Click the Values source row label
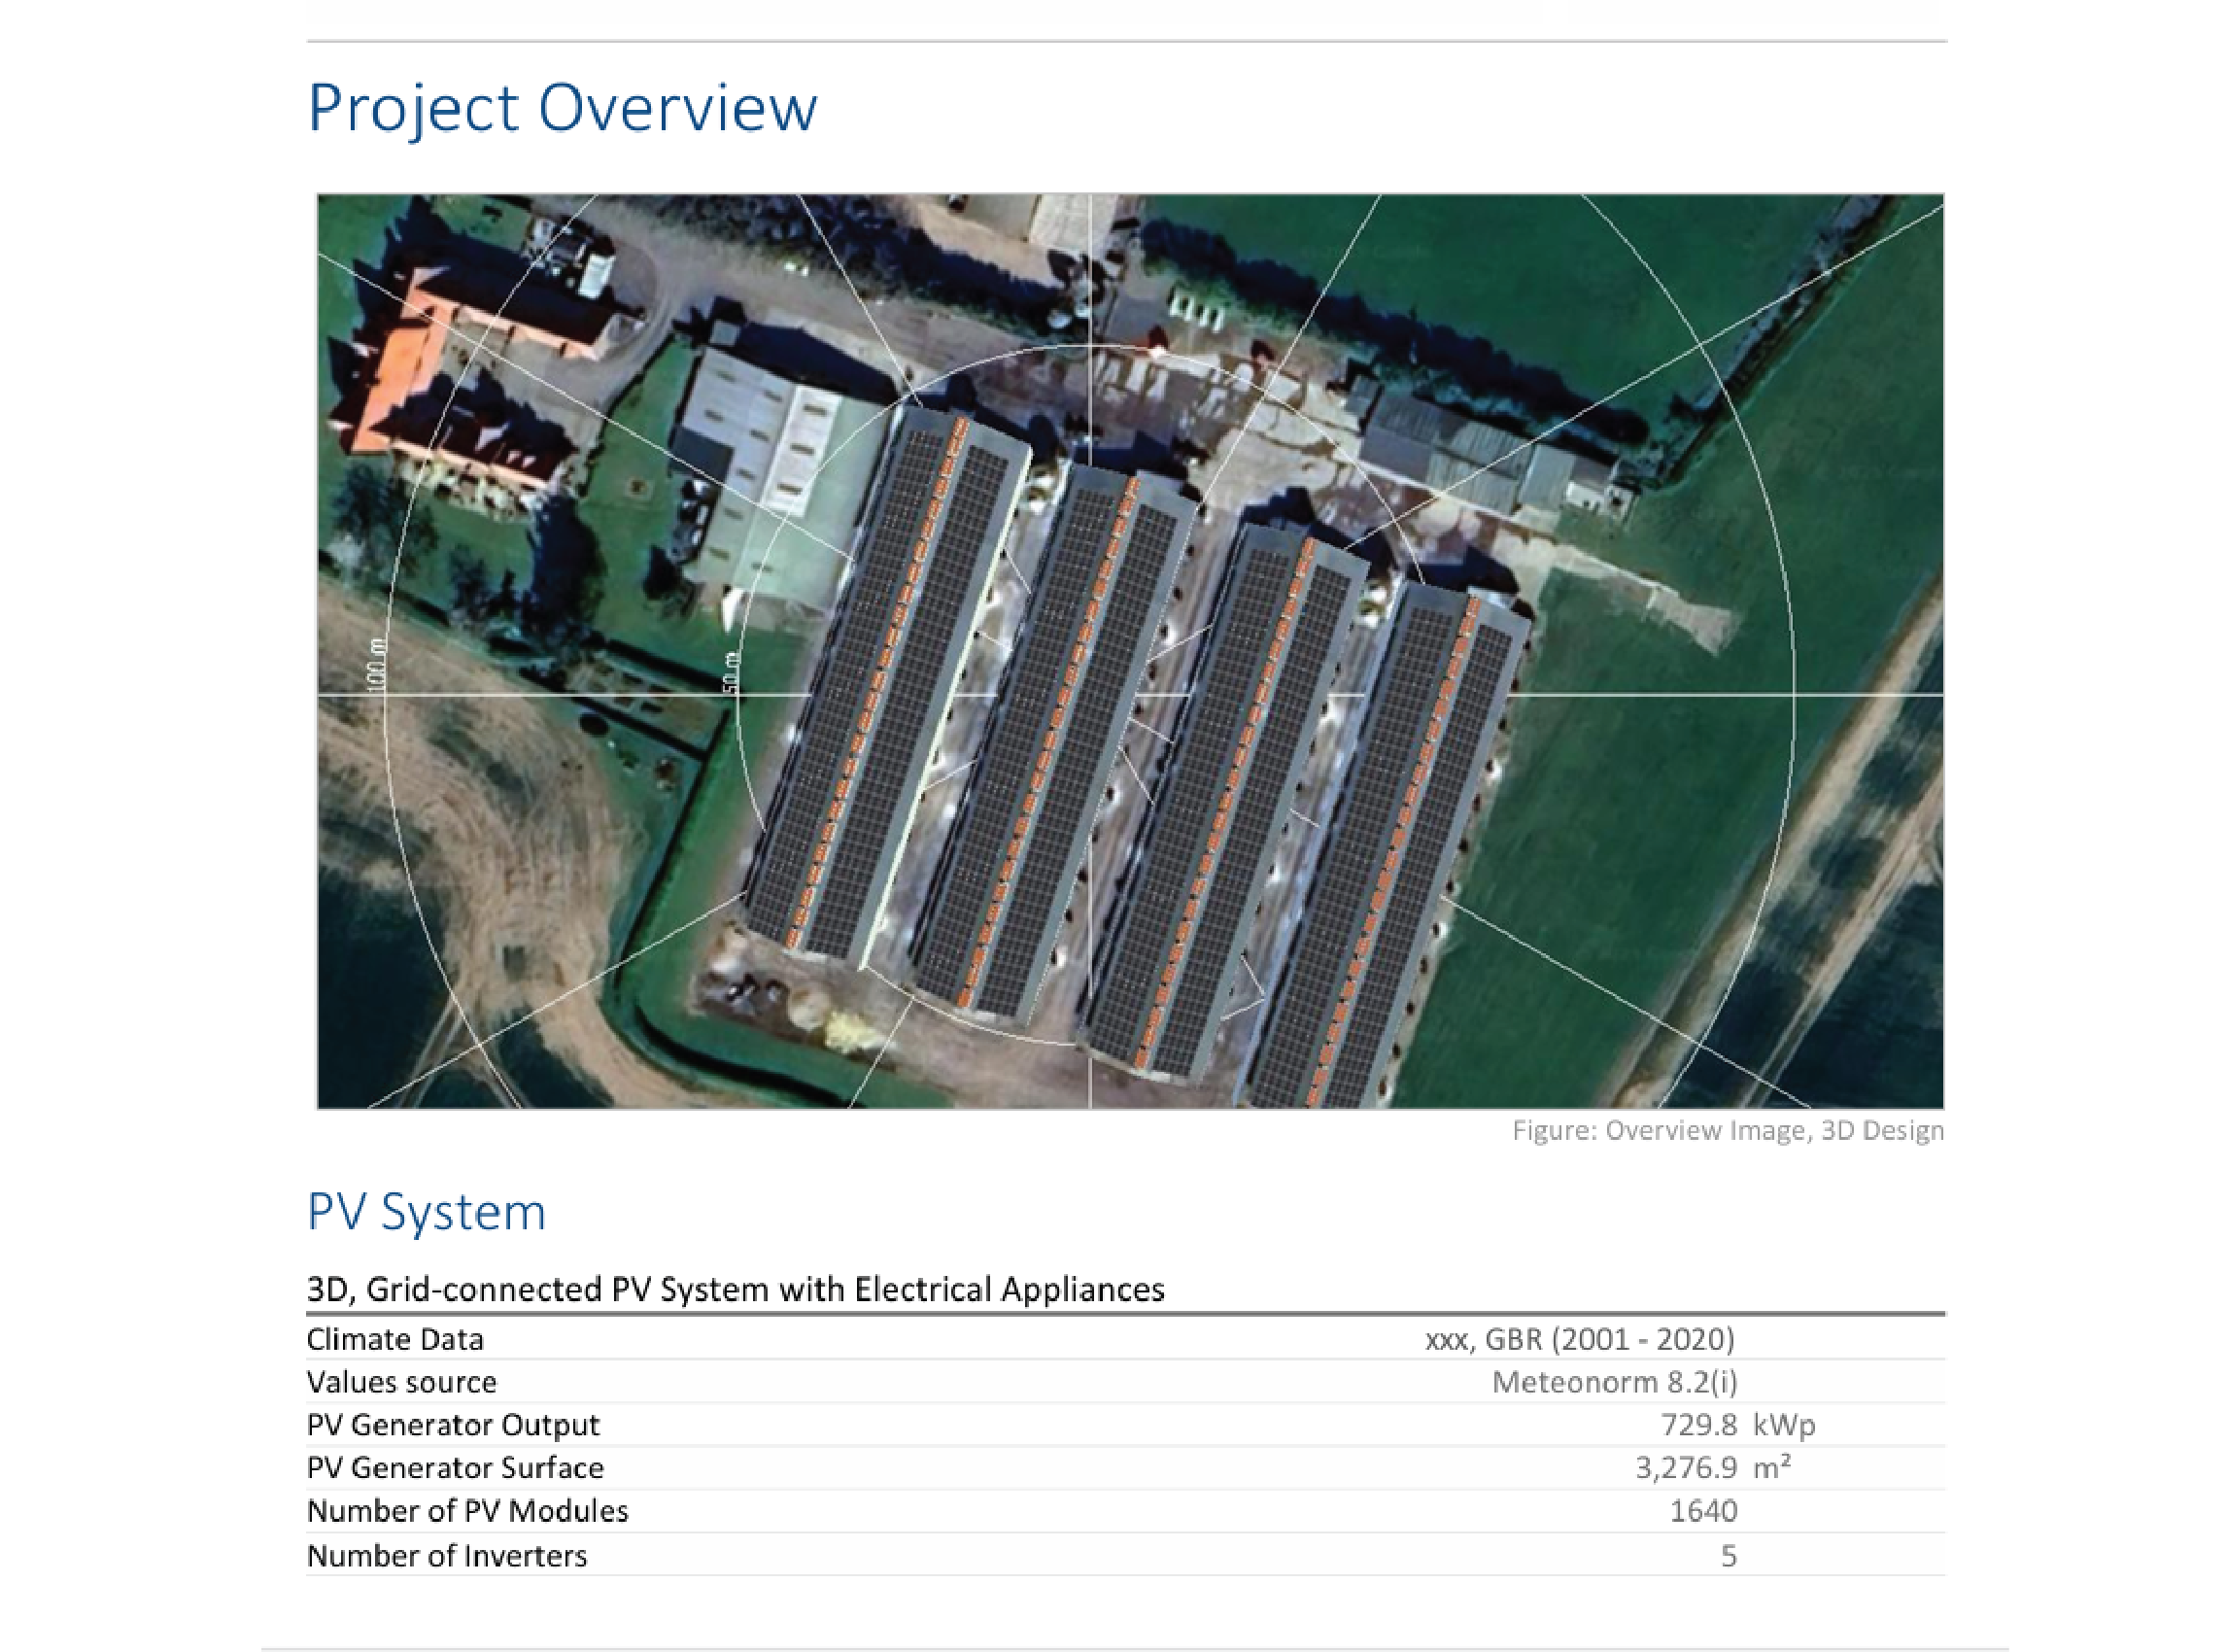The height and width of the screenshot is (1652, 2227). (401, 1382)
